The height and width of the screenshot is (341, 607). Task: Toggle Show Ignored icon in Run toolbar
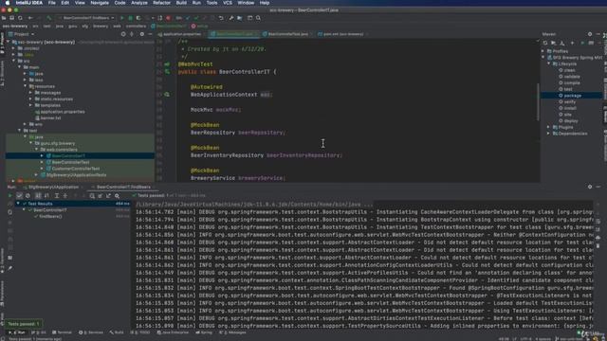[28, 196]
